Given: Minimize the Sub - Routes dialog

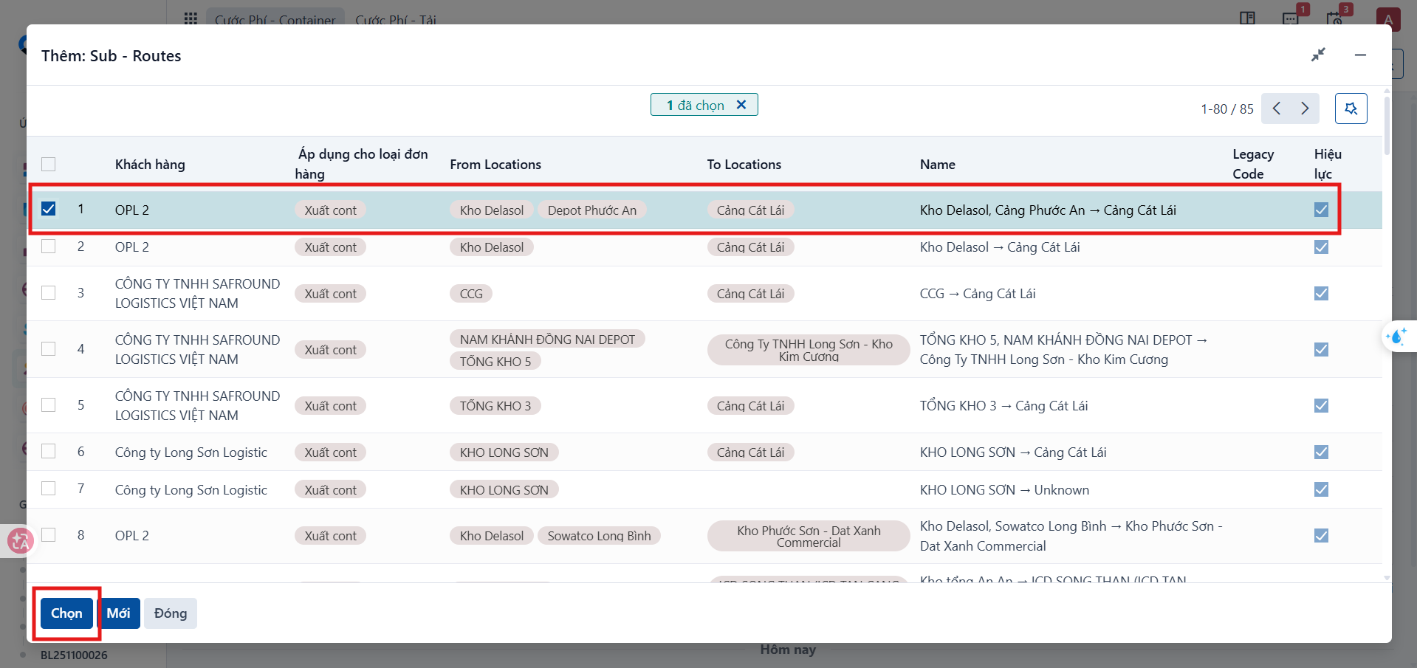Looking at the screenshot, I should point(1360,55).
